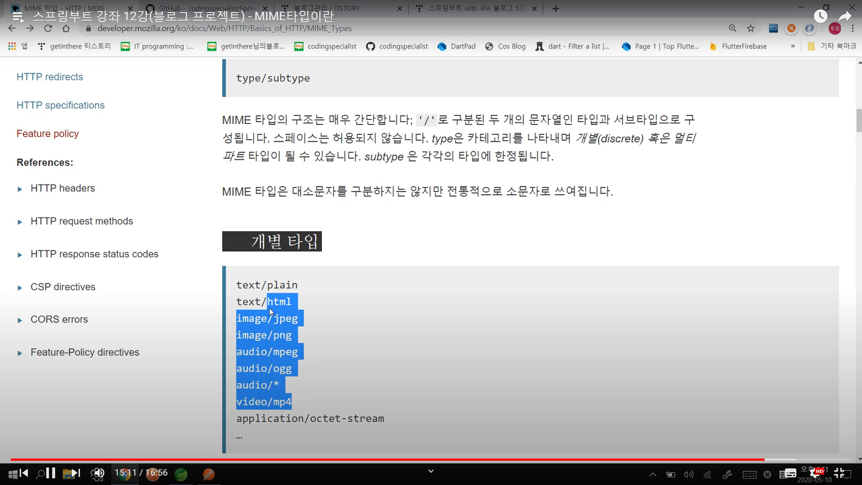862x485 pixels.
Task: Open the zoom magnifier icon in address bar
Action: coord(733,28)
